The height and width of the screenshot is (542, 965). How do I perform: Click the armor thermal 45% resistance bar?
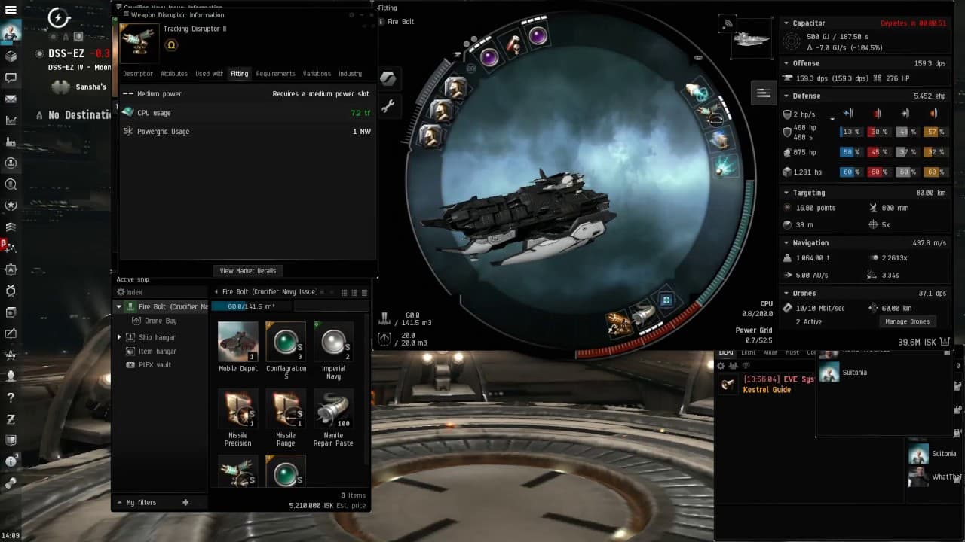[879, 152]
